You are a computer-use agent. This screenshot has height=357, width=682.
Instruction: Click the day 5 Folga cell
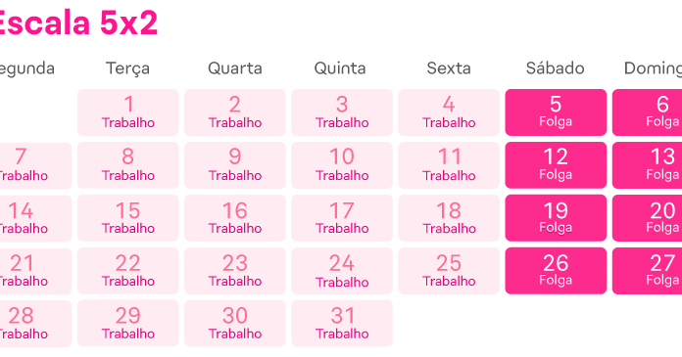(x=556, y=112)
